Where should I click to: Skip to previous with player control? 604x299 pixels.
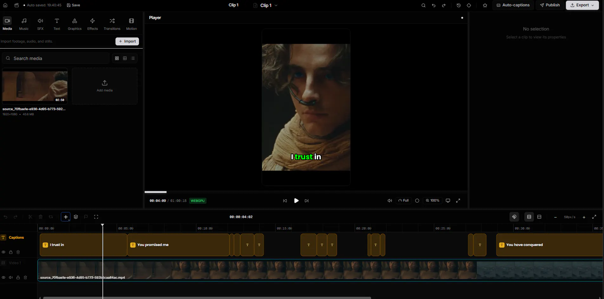click(285, 201)
